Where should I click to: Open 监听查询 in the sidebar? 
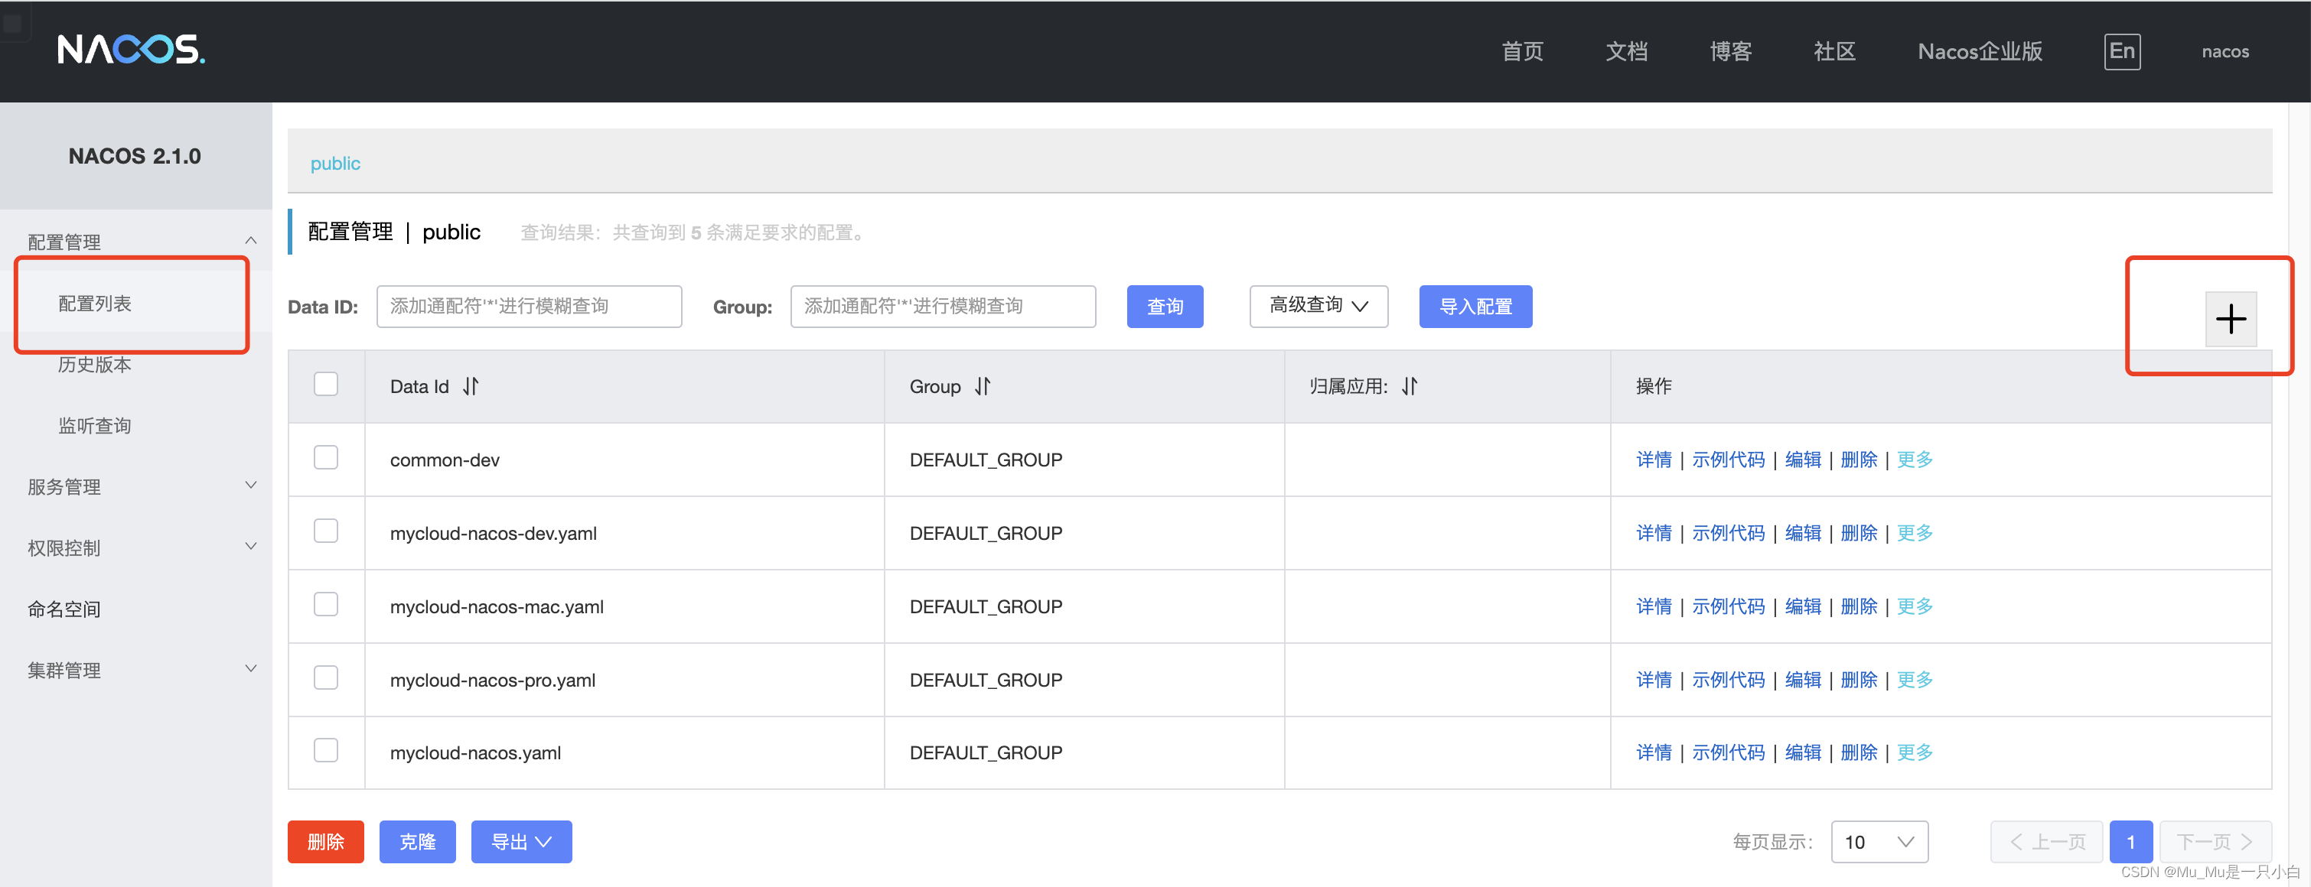click(x=95, y=426)
